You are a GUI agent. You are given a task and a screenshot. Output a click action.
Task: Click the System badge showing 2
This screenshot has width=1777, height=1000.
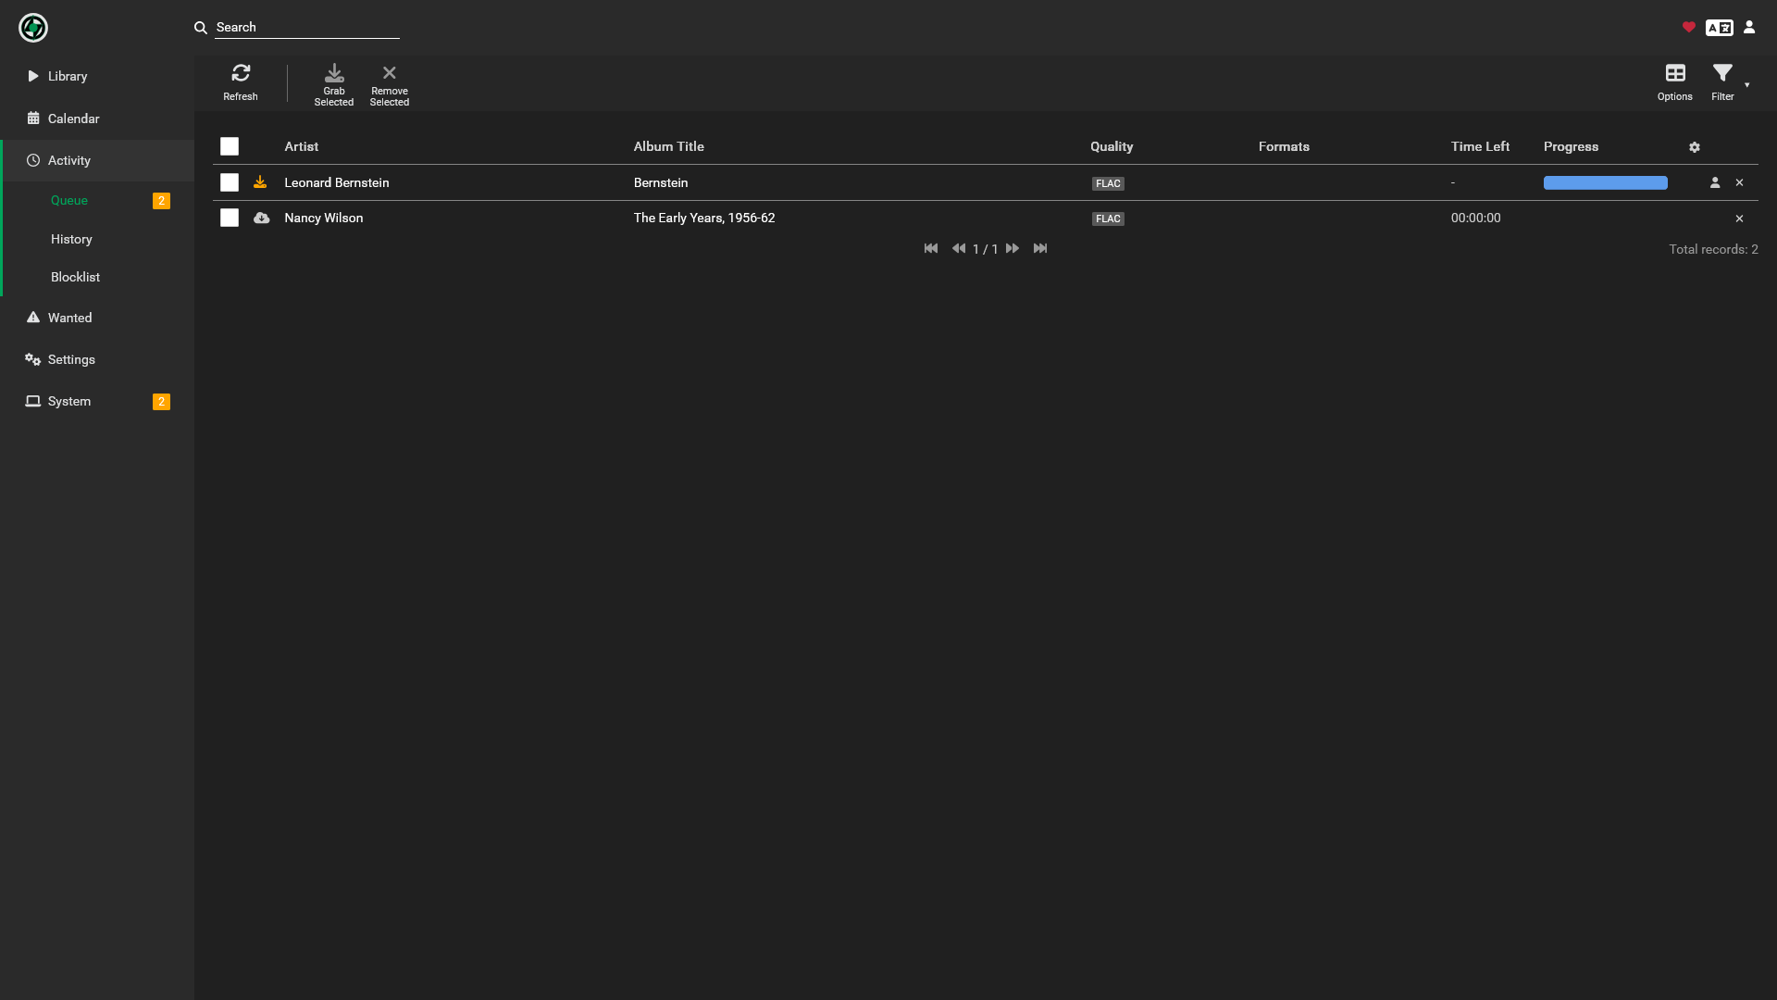161,402
